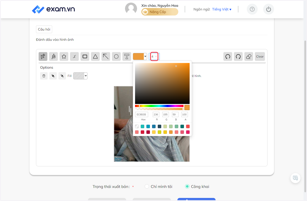Viewport: 307px width, 201px height.
Task: Open the stroke width dropdown showing 4
Action: click(x=154, y=57)
